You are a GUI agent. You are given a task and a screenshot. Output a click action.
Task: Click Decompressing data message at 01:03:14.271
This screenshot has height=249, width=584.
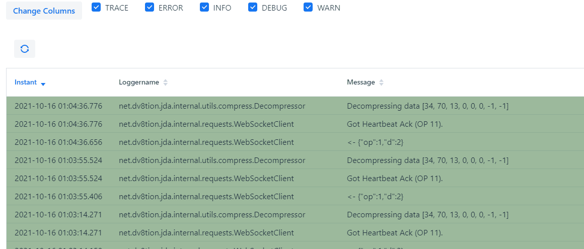[x=427, y=215]
